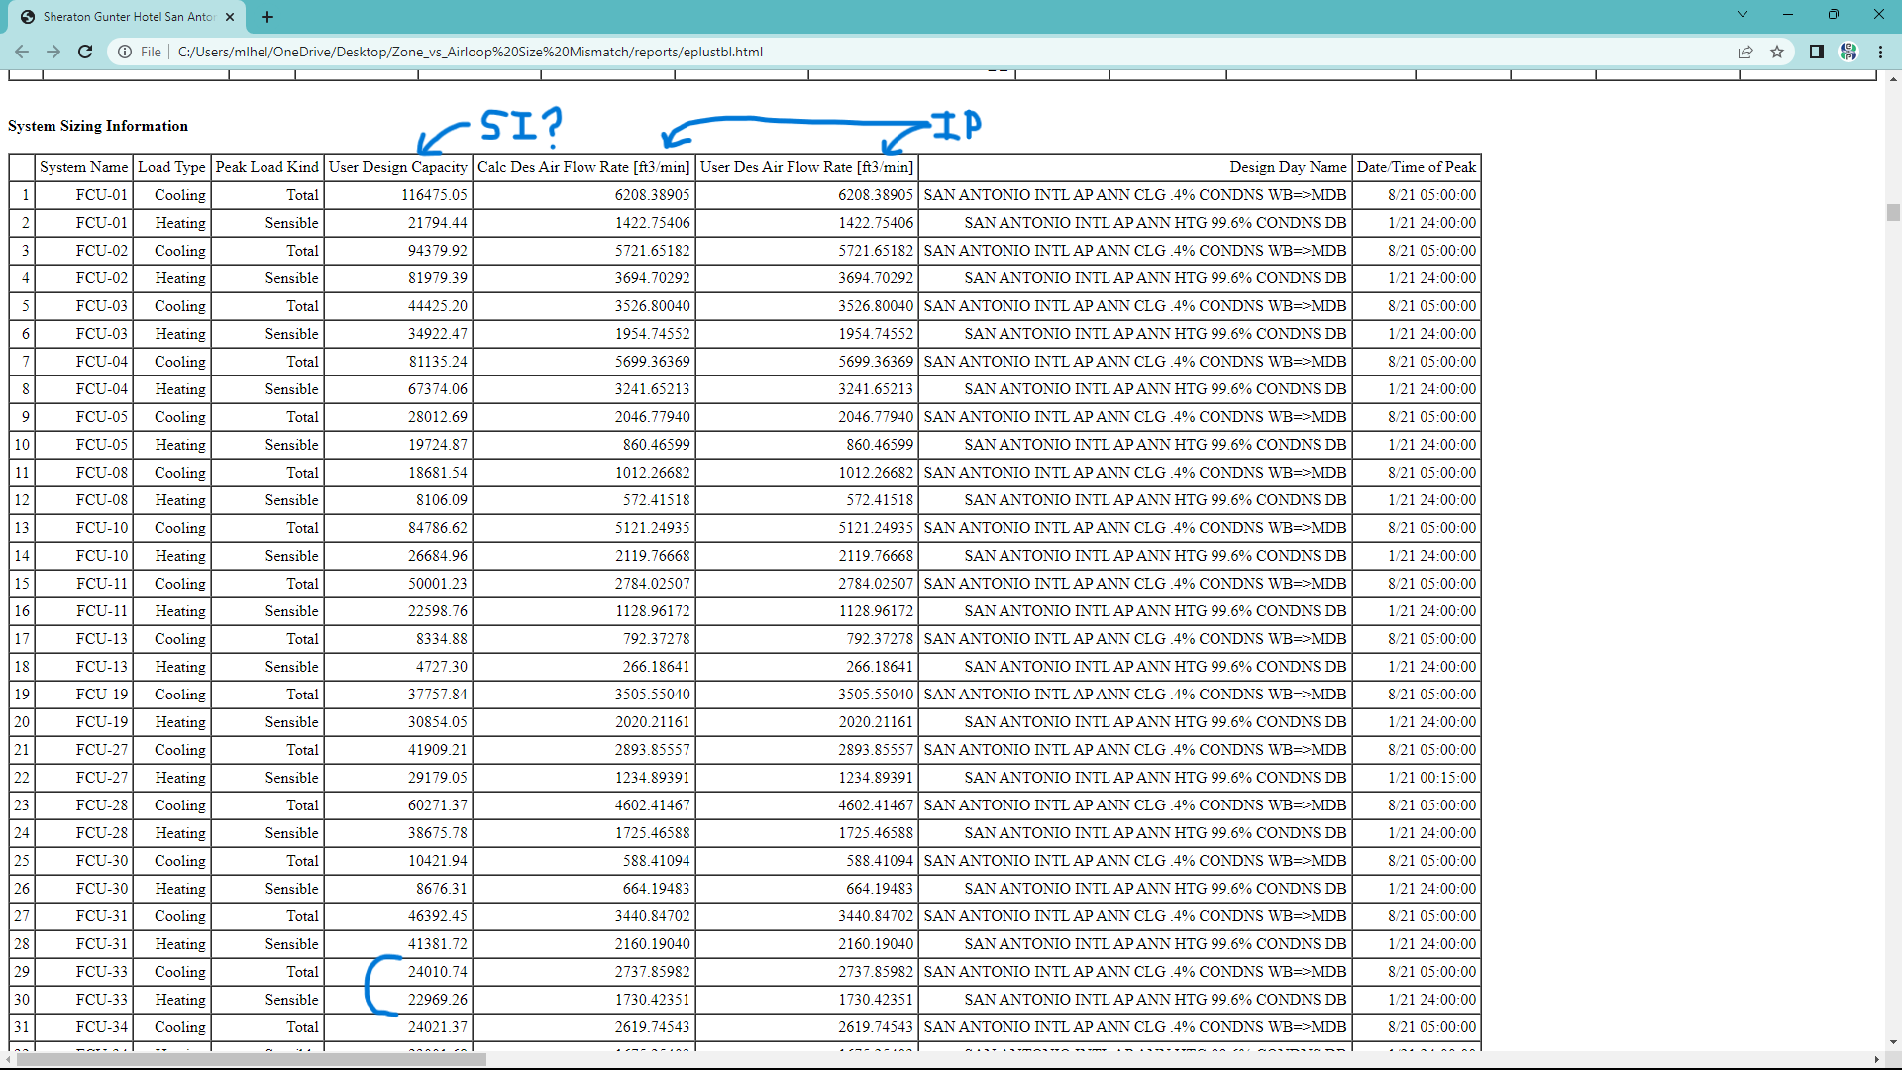Click the browser back navigation arrow
This screenshot has width=1902, height=1070.
point(22,52)
